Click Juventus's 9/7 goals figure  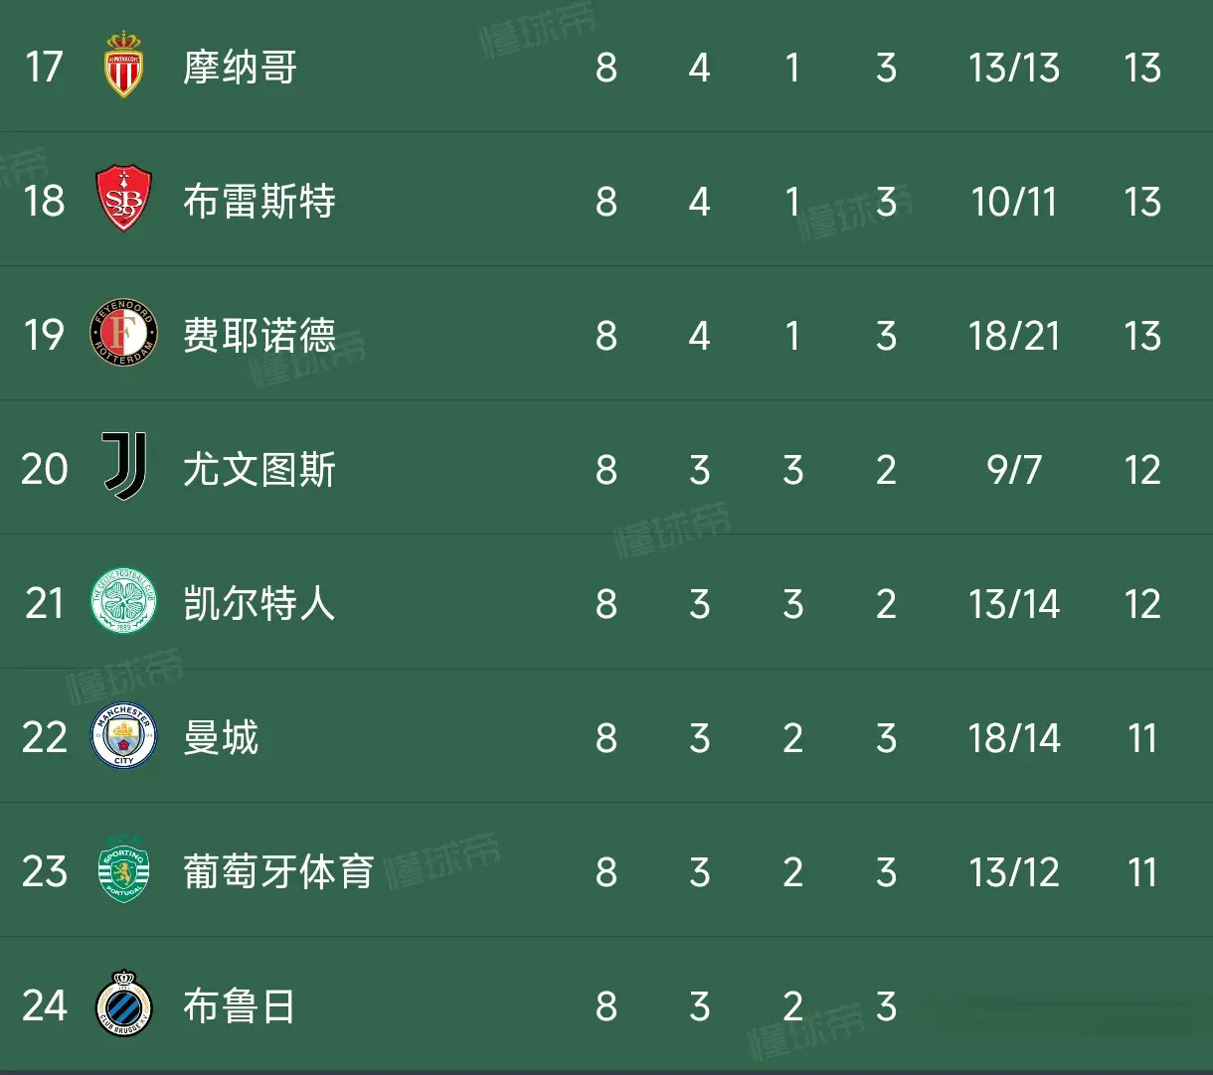[x=1014, y=470]
